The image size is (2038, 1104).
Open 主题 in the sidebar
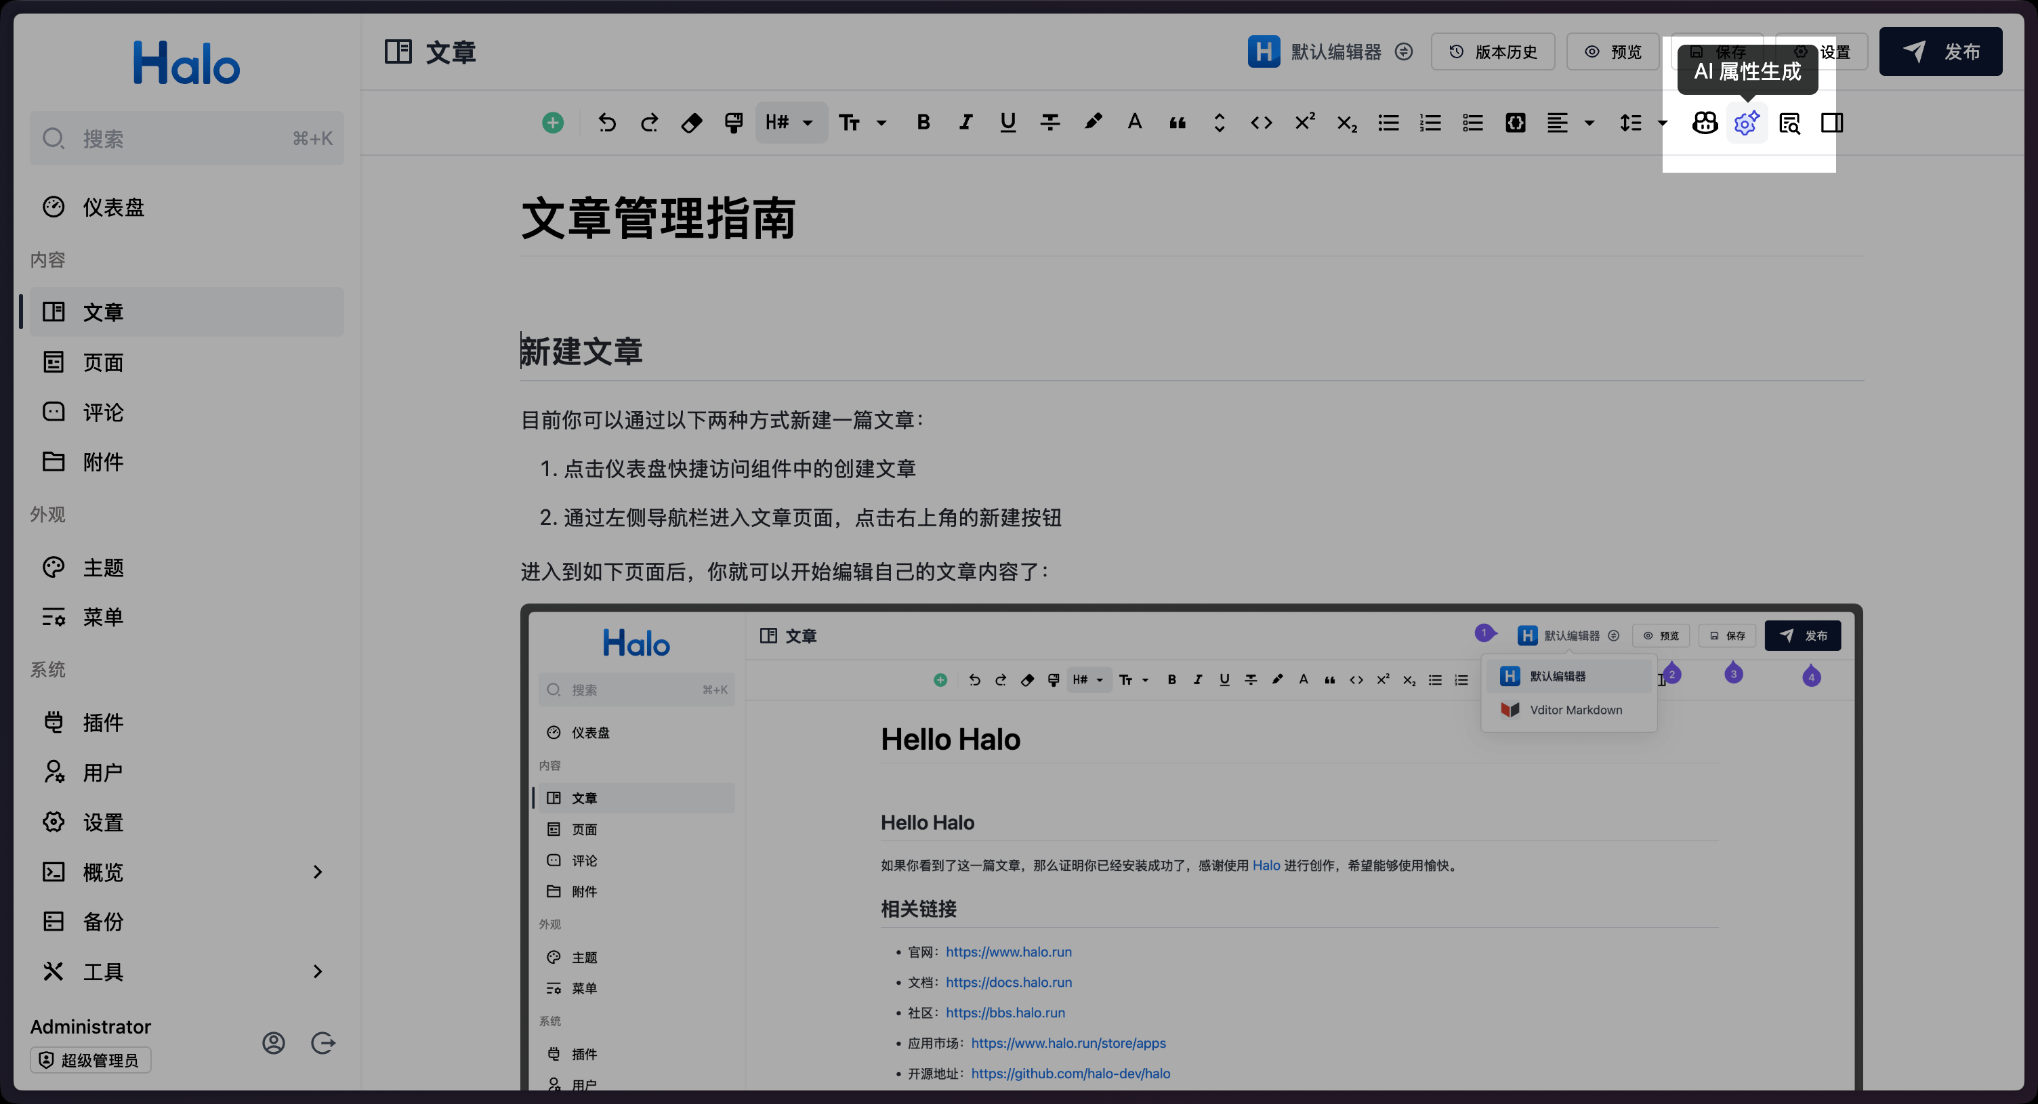tap(187, 567)
